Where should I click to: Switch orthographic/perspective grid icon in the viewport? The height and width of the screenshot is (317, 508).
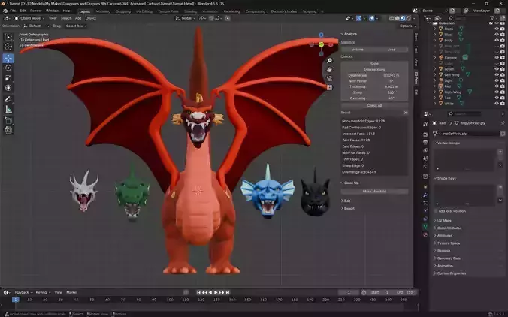coord(329,87)
